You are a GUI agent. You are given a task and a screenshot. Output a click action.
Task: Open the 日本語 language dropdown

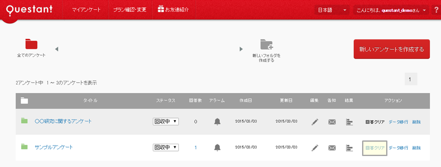[x=332, y=10]
